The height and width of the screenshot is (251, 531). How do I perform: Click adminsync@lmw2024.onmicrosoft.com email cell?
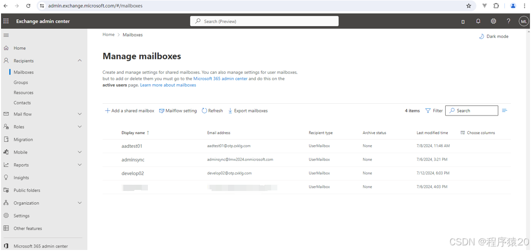click(x=240, y=159)
